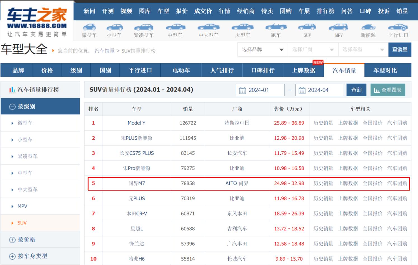
Task: Click the AITO 问界 manufacturer link
Action: pos(237,183)
